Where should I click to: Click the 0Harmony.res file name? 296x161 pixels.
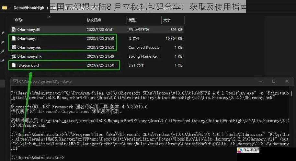pyautogui.click(x=29, y=47)
